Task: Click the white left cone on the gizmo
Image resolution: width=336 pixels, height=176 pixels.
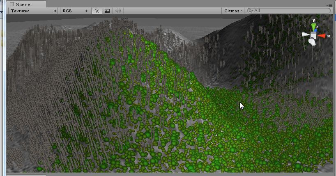Action: click(x=306, y=35)
